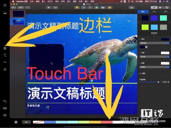Select slide 2 thumbnail in navigator
The height and width of the screenshot is (128, 171).
coord(19,21)
